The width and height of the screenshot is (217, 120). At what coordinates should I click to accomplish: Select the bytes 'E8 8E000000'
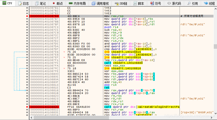77,63
